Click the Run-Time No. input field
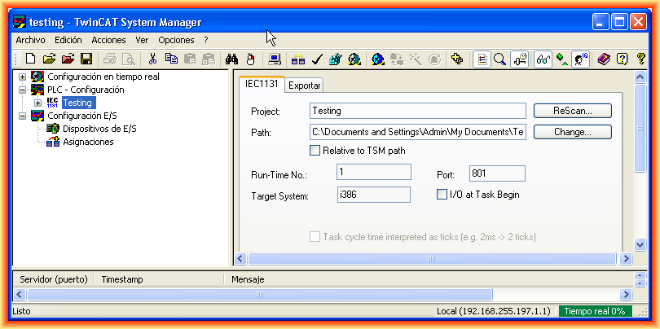Screen dimensions: 660x329 tap(373, 173)
